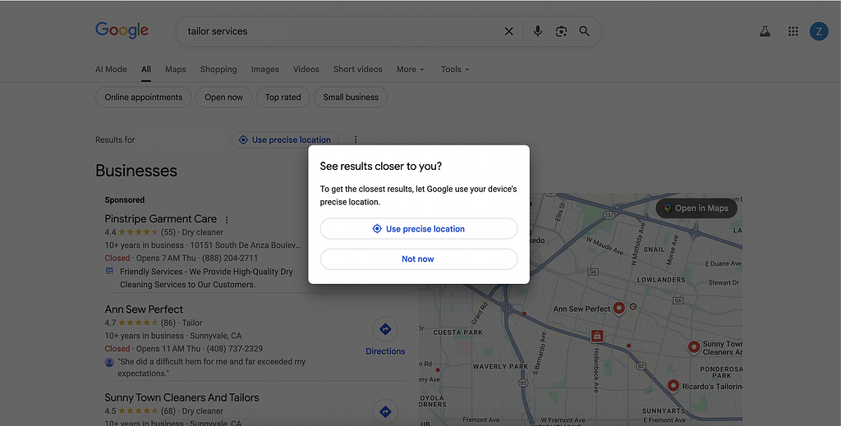Expand the More search tab dropdown
This screenshot has height=426, width=841.
tap(411, 69)
